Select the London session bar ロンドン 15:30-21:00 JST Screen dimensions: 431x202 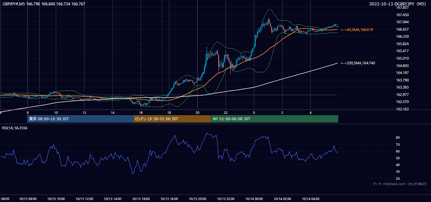172,119
